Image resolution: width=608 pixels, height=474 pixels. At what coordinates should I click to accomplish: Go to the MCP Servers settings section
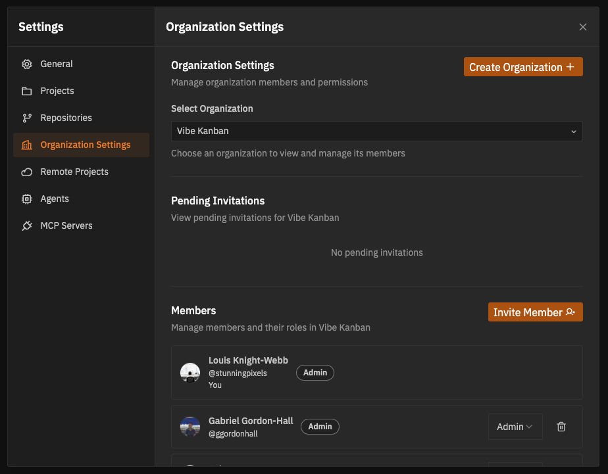coord(66,225)
